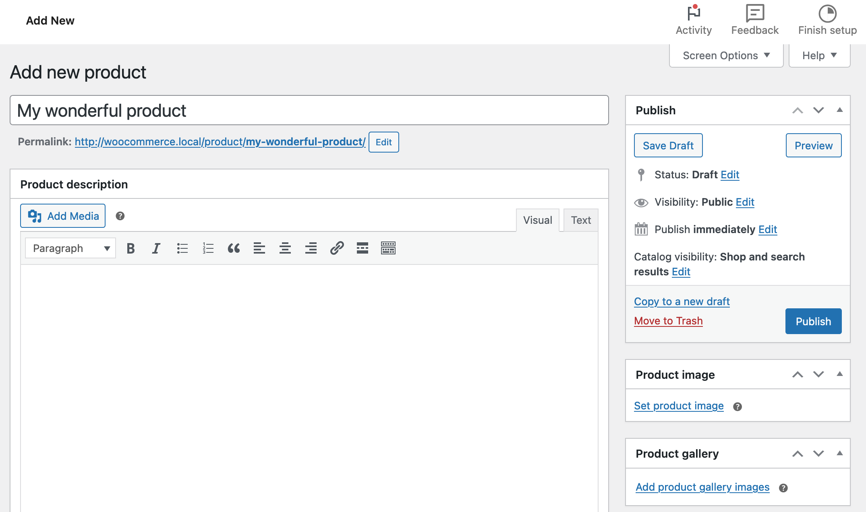Toggle italic formatting in the editor
The width and height of the screenshot is (866, 512).
tap(156, 248)
